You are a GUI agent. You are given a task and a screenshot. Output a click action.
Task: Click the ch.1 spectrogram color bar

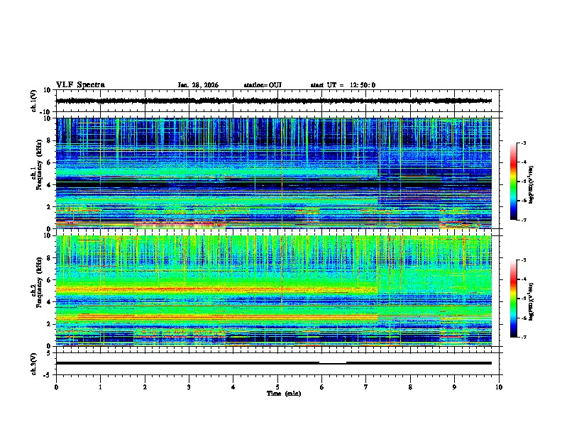[x=513, y=182]
